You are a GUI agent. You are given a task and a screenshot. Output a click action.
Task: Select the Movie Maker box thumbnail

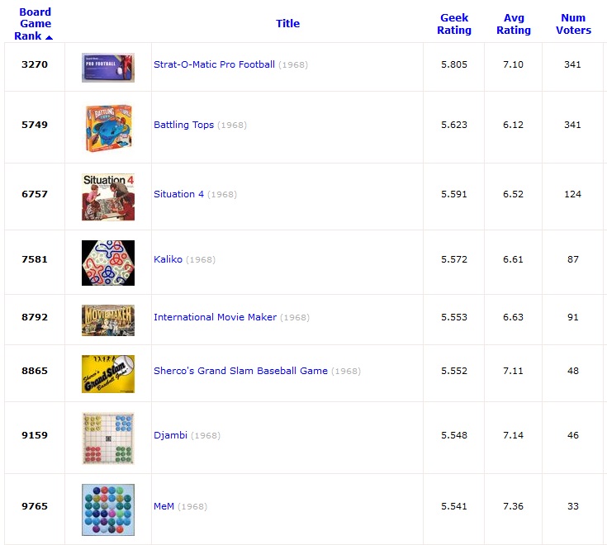pos(108,320)
